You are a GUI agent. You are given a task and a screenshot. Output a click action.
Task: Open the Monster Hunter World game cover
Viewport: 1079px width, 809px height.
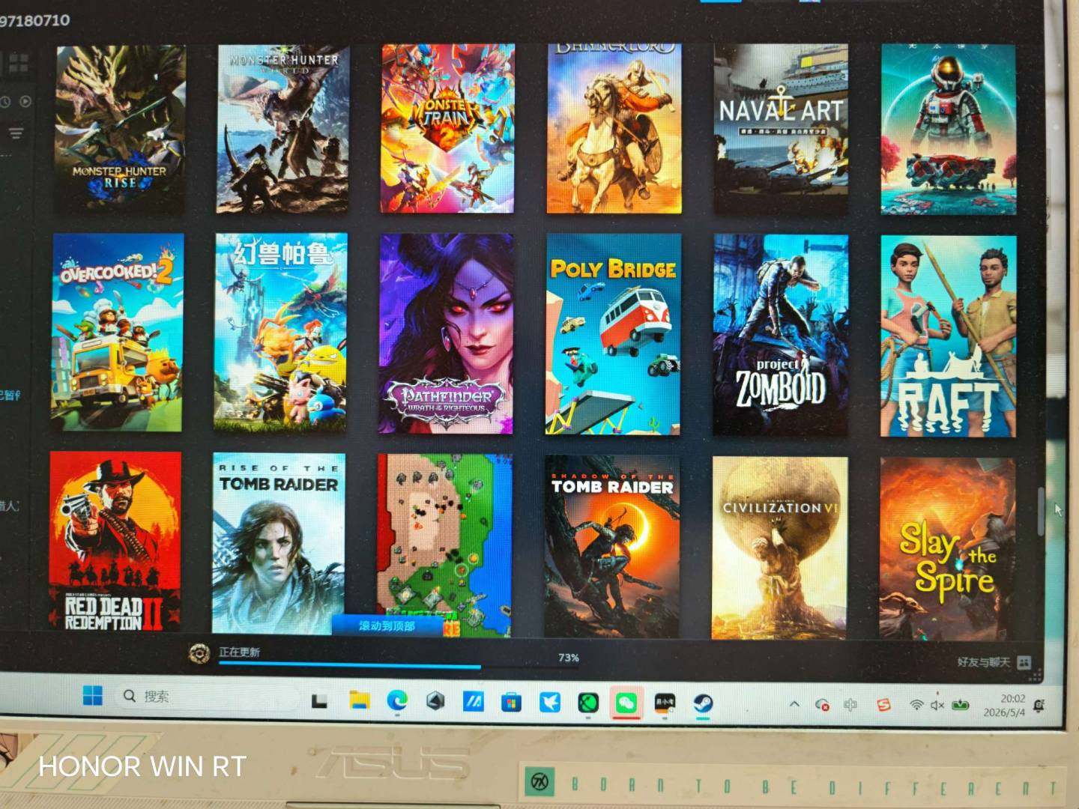pos(282,129)
